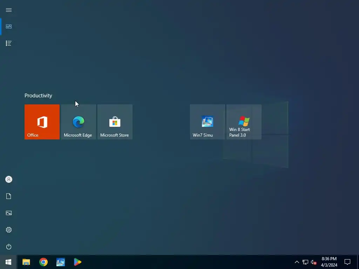This screenshot has width=359, height=269.
Task: Open the Documents shortcut in Start sidebar
Action: 9,196
